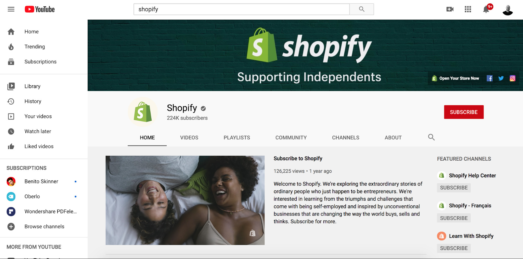Play the Subscribe to Shopify video thumbnail
Image resolution: width=523 pixels, height=259 pixels.
pos(185,200)
